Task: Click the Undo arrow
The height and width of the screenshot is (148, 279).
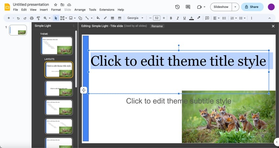Action: click(x=18, y=18)
